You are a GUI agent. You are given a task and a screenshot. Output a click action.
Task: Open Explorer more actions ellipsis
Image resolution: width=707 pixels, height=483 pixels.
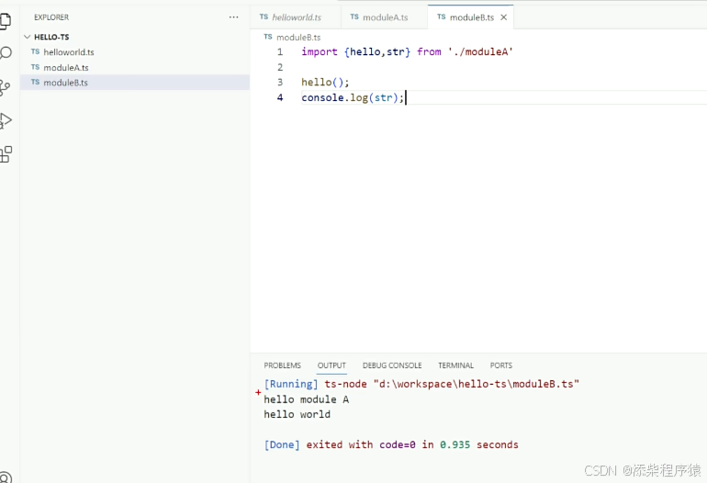233,17
